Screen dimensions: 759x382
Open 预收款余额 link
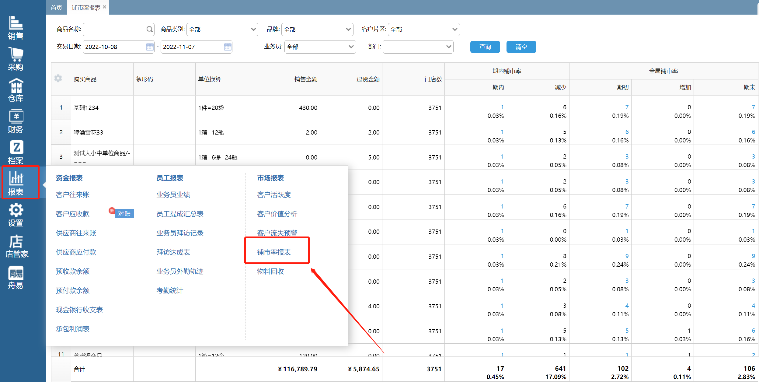tap(73, 271)
